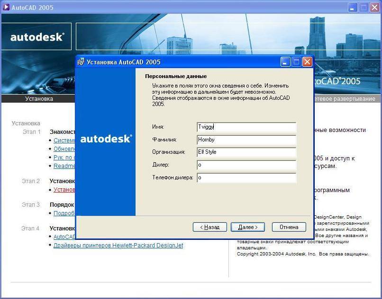Click the AutoCAD 2005 main window title icon
Image resolution: width=382 pixels, height=299 pixels.
tap(6, 7)
